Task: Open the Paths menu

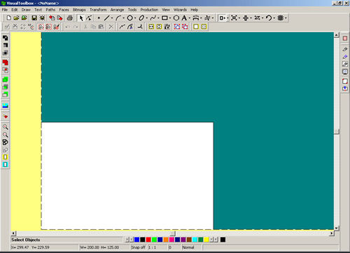Action: click(x=50, y=10)
